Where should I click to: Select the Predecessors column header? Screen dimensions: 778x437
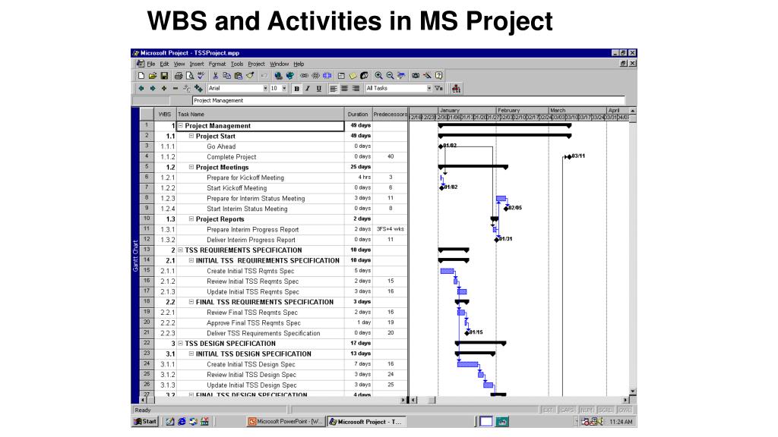click(x=390, y=114)
